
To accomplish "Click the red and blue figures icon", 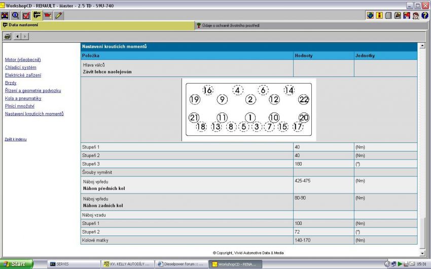I will (407, 15).
